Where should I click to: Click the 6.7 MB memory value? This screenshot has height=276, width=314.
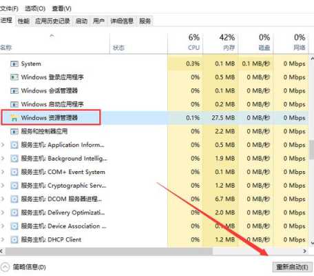coord(225,199)
